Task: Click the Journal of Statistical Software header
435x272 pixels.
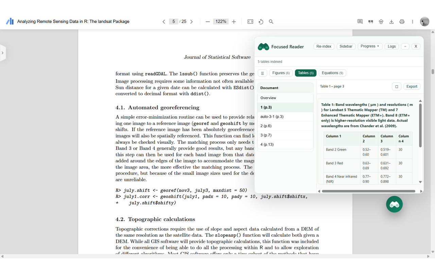Action: pyautogui.click(x=217, y=57)
